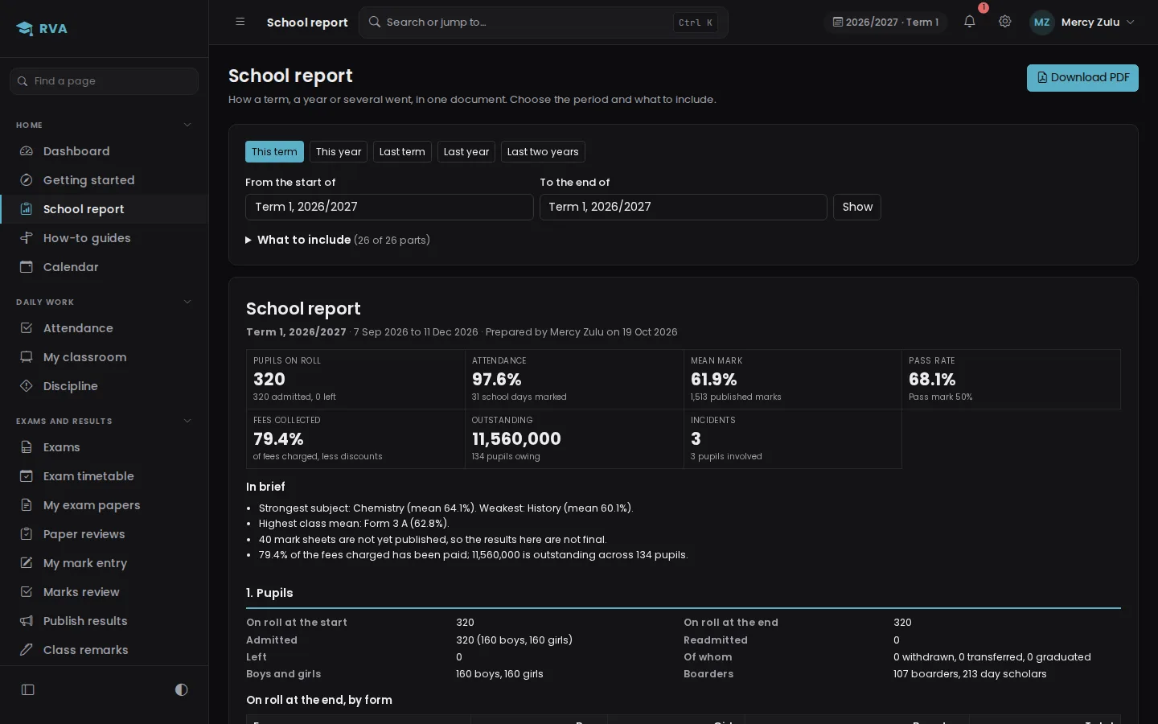Click the Ctrl K shortcut badge
The height and width of the screenshot is (724, 1158).
[x=696, y=23]
